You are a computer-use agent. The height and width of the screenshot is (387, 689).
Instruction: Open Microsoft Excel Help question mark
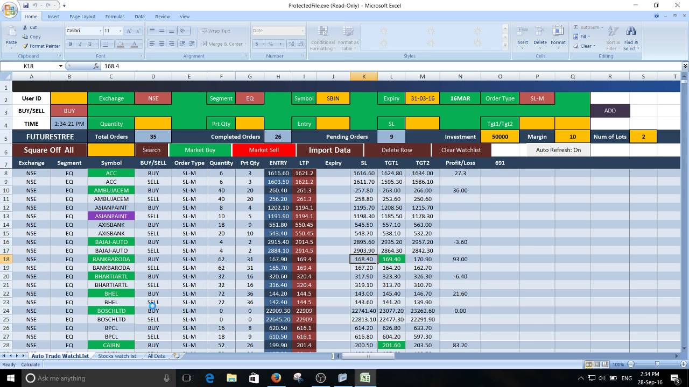(657, 16)
